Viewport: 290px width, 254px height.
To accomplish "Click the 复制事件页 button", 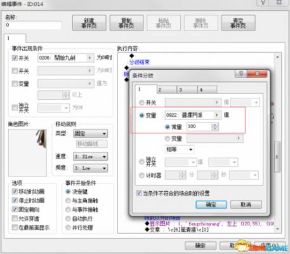I will click(x=126, y=23).
